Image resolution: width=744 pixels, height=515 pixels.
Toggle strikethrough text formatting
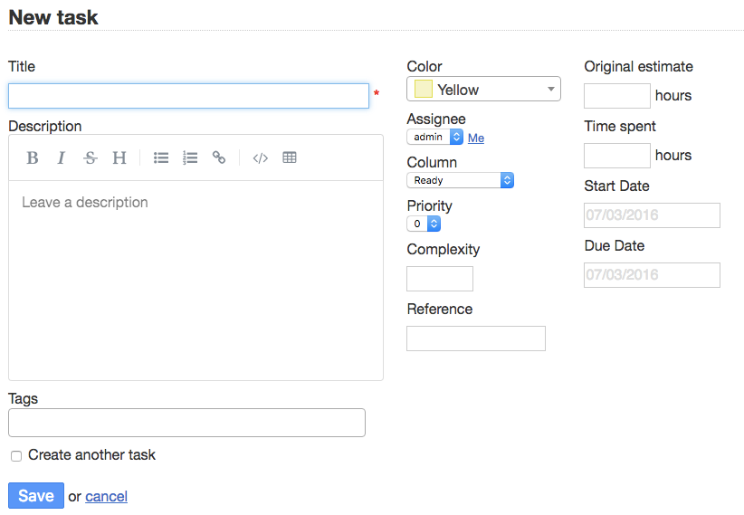pyautogui.click(x=91, y=157)
